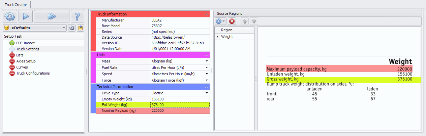Delete region using the red X icon
Screen dimensions: 426x136
(232, 21)
